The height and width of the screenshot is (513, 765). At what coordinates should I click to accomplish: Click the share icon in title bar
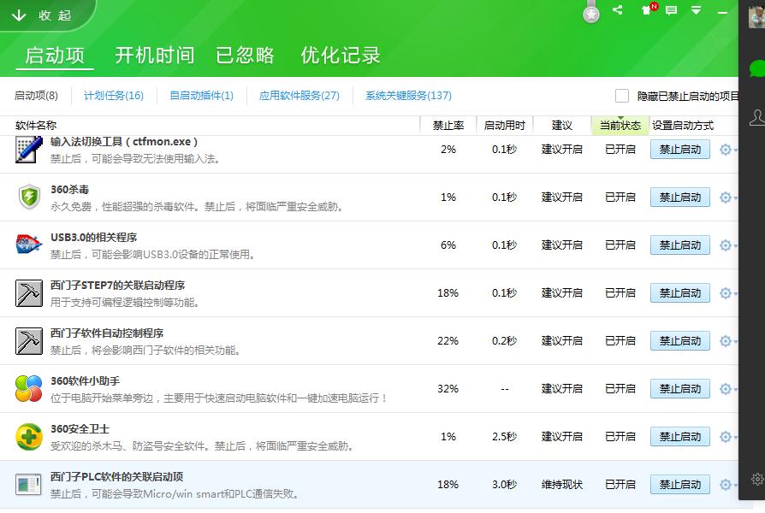pos(617,9)
